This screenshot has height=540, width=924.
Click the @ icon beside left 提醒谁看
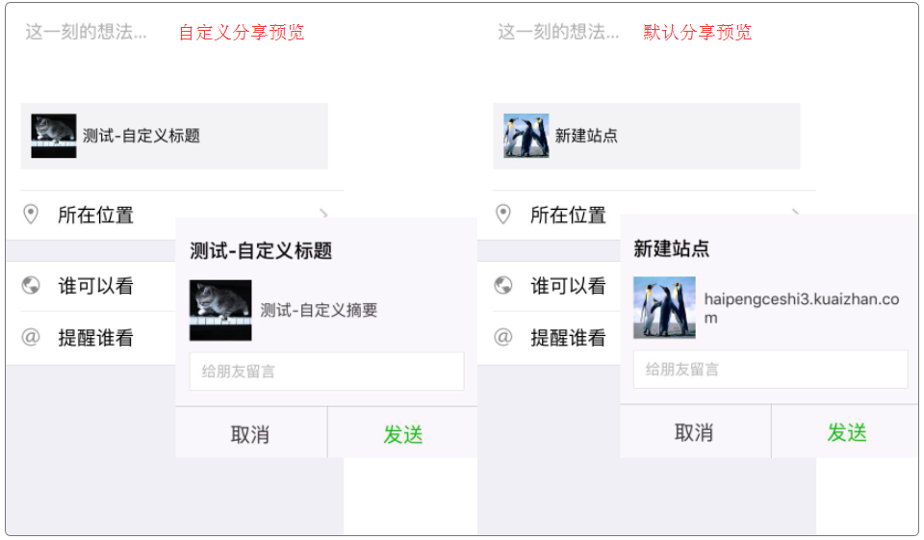tap(31, 337)
